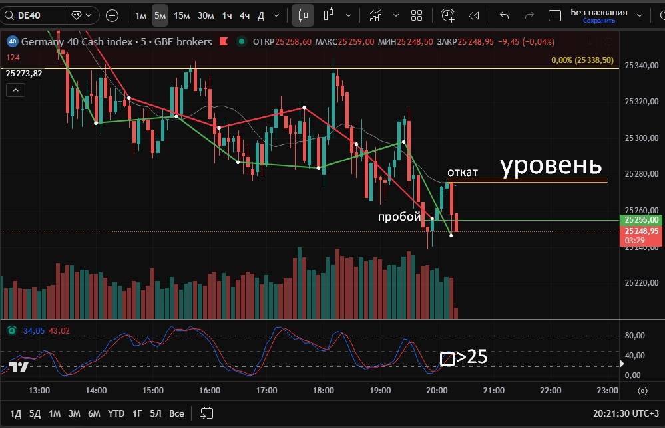The image size is (665, 428).
Task: Select the candlestick chart type icon
Action: [x=304, y=15]
